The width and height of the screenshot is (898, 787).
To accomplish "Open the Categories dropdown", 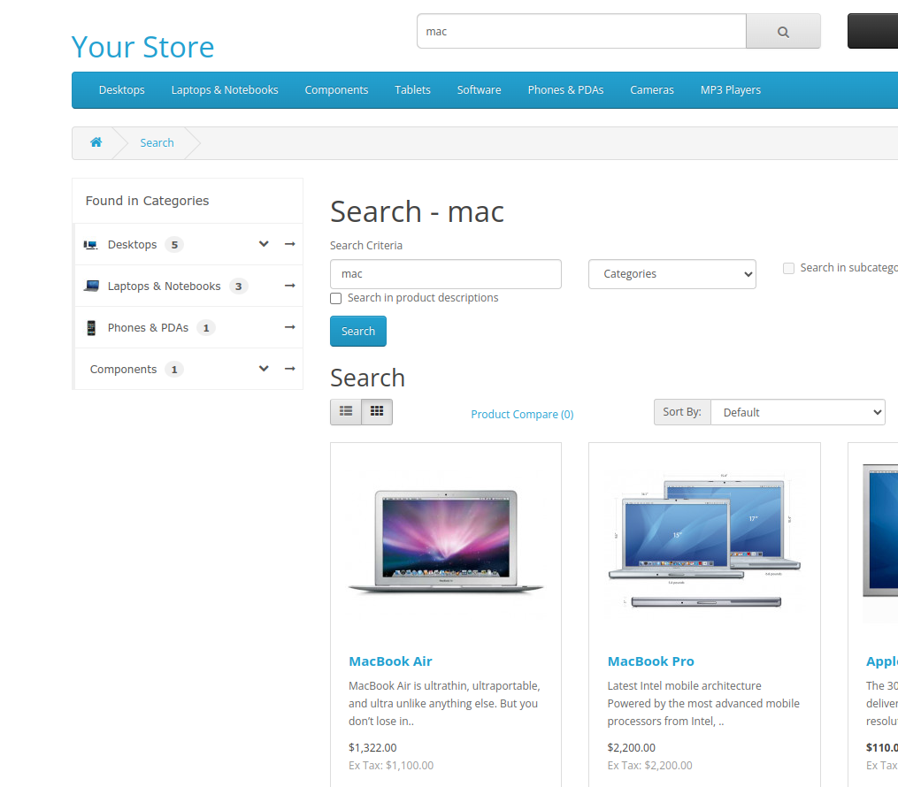I will tap(672, 274).
